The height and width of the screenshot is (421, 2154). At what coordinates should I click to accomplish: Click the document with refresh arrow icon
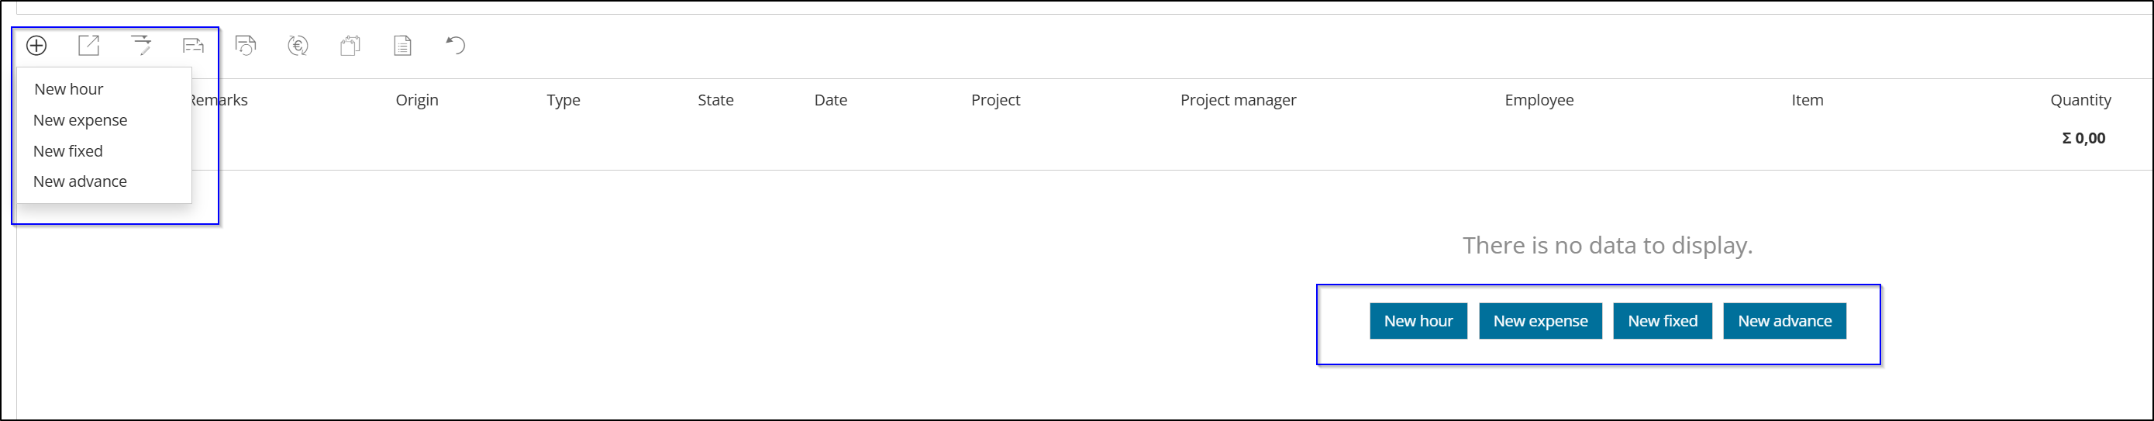pos(246,45)
